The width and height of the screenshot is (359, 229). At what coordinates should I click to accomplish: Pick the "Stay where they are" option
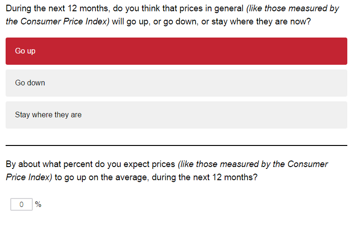coord(176,114)
